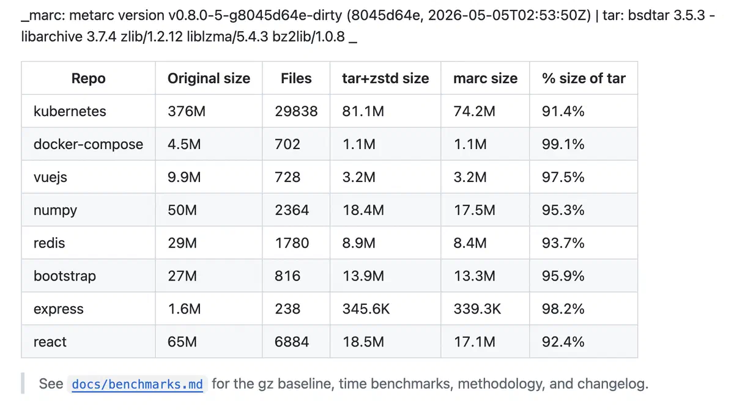The width and height of the screenshot is (734, 413).
Task: Click the marc size column header
Action: 485,78
